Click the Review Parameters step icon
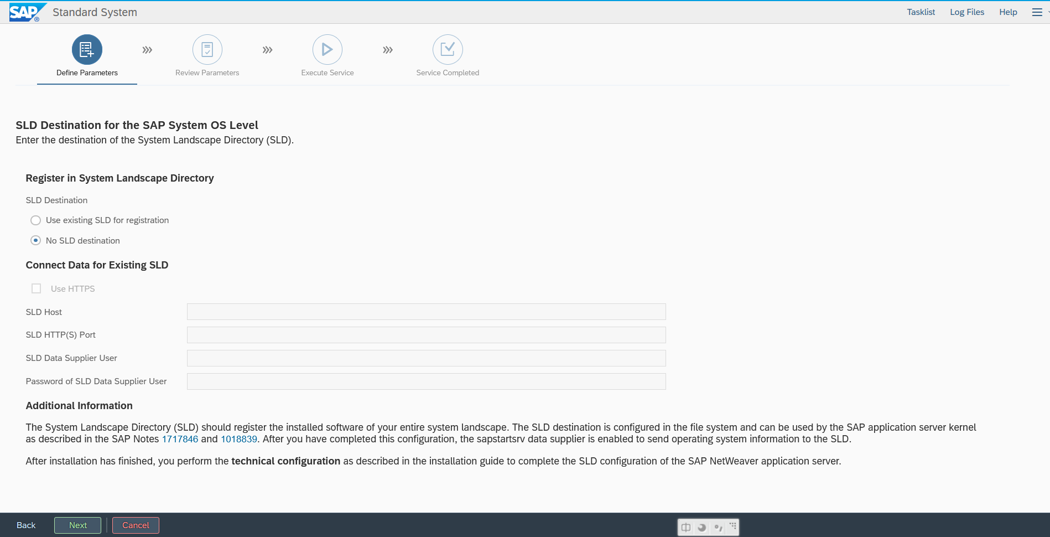The width and height of the screenshot is (1050, 537). pyautogui.click(x=207, y=50)
